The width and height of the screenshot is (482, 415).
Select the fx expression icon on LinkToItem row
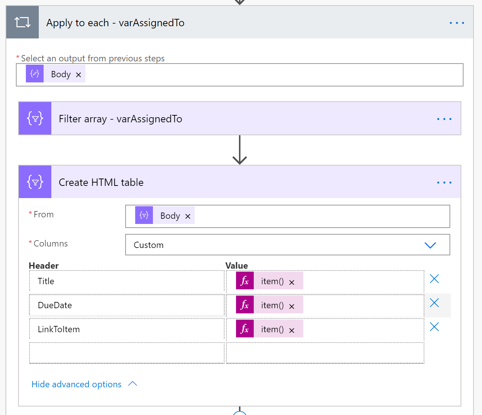coord(245,329)
